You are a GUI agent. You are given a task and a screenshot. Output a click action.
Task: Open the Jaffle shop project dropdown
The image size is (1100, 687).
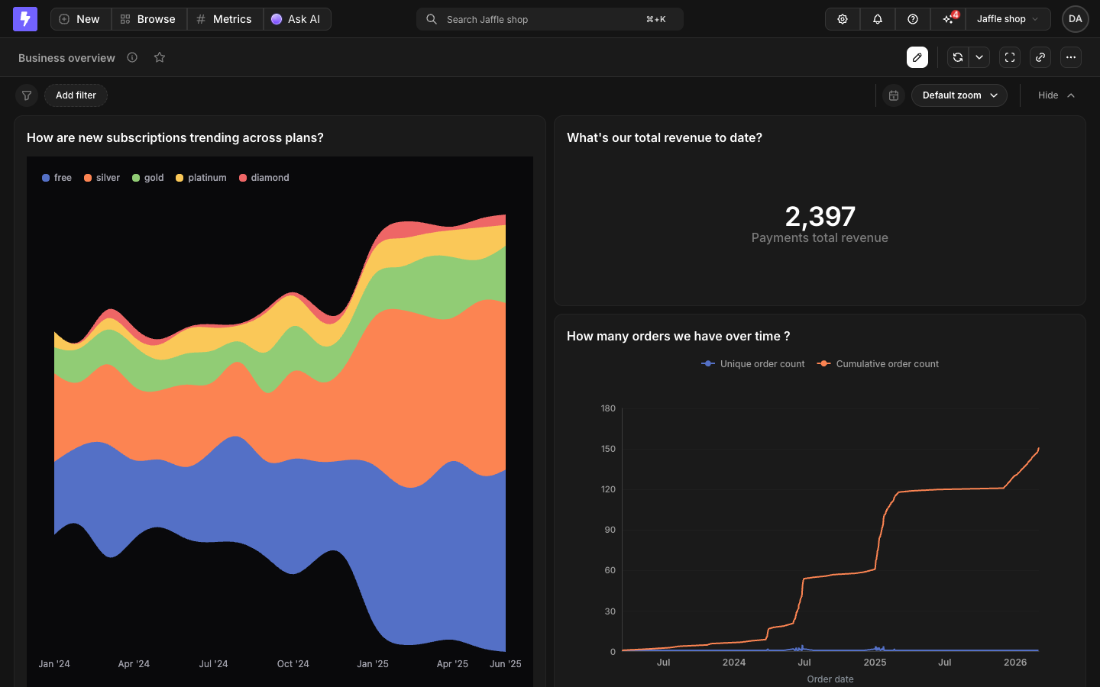pos(1008,19)
